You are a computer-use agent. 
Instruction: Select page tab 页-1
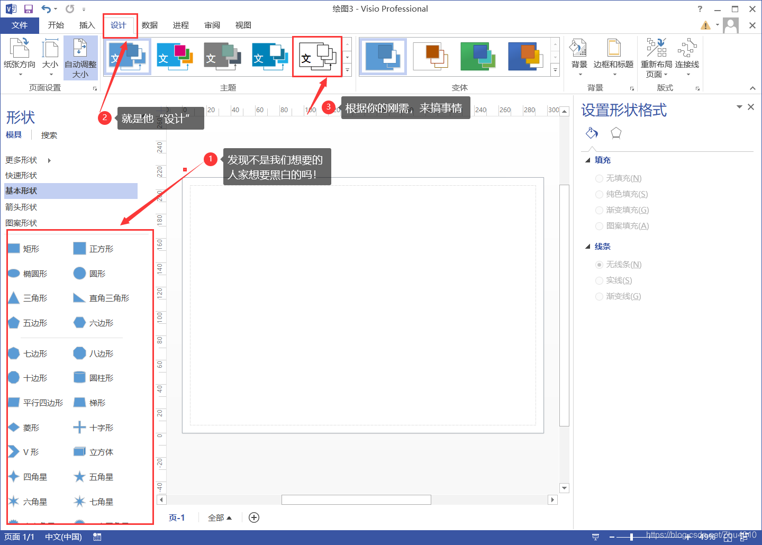click(177, 517)
